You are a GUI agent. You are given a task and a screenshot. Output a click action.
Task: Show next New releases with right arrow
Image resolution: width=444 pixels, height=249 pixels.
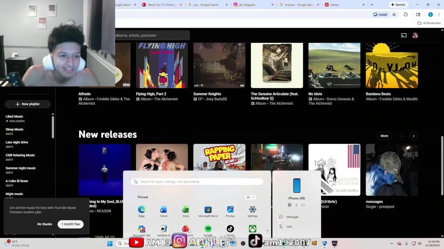tap(413, 136)
